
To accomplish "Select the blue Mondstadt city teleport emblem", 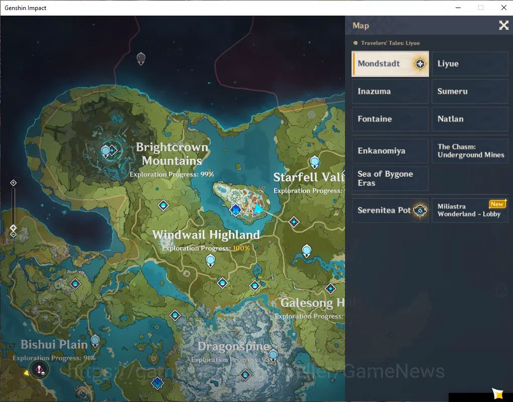I will (x=235, y=210).
